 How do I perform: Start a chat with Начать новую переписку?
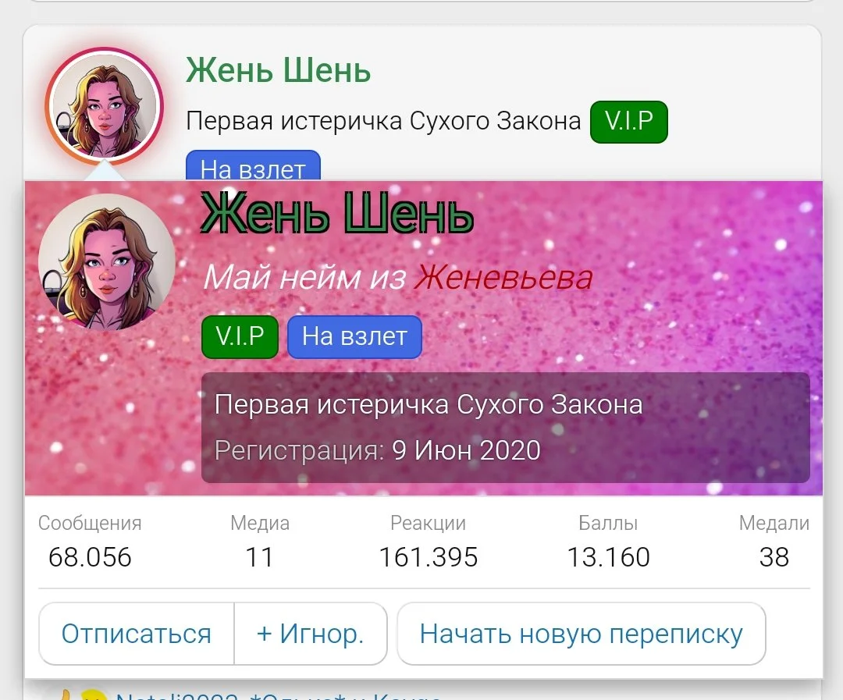point(582,634)
